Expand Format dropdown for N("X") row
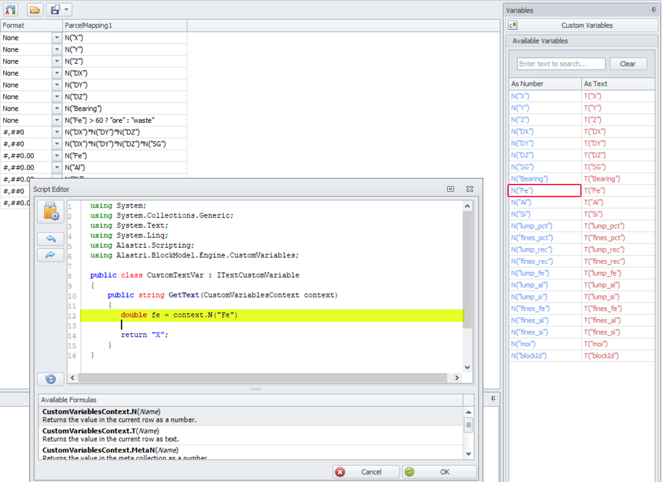 pyautogui.click(x=57, y=38)
